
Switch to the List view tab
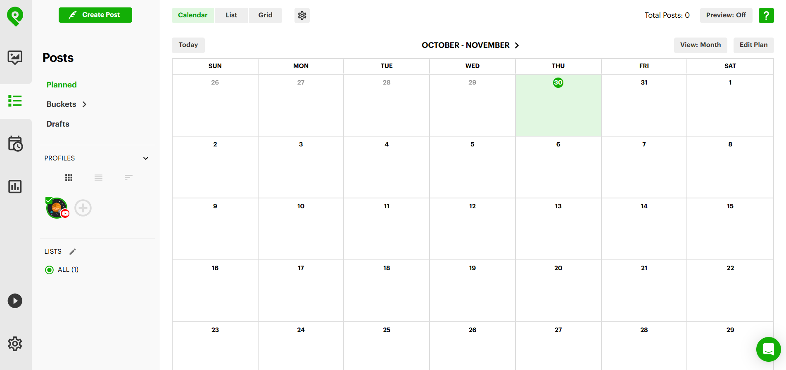coord(231,15)
